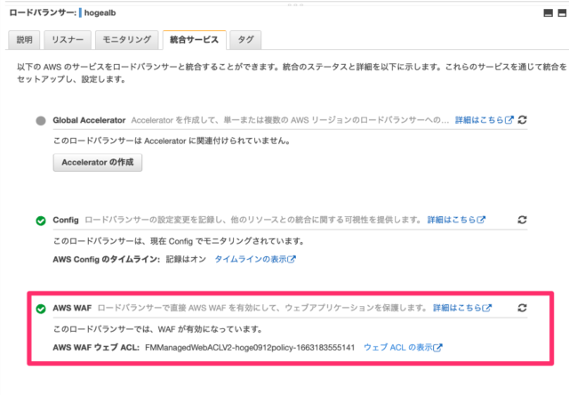Click the green AWS WAF status checkmark

point(41,309)
